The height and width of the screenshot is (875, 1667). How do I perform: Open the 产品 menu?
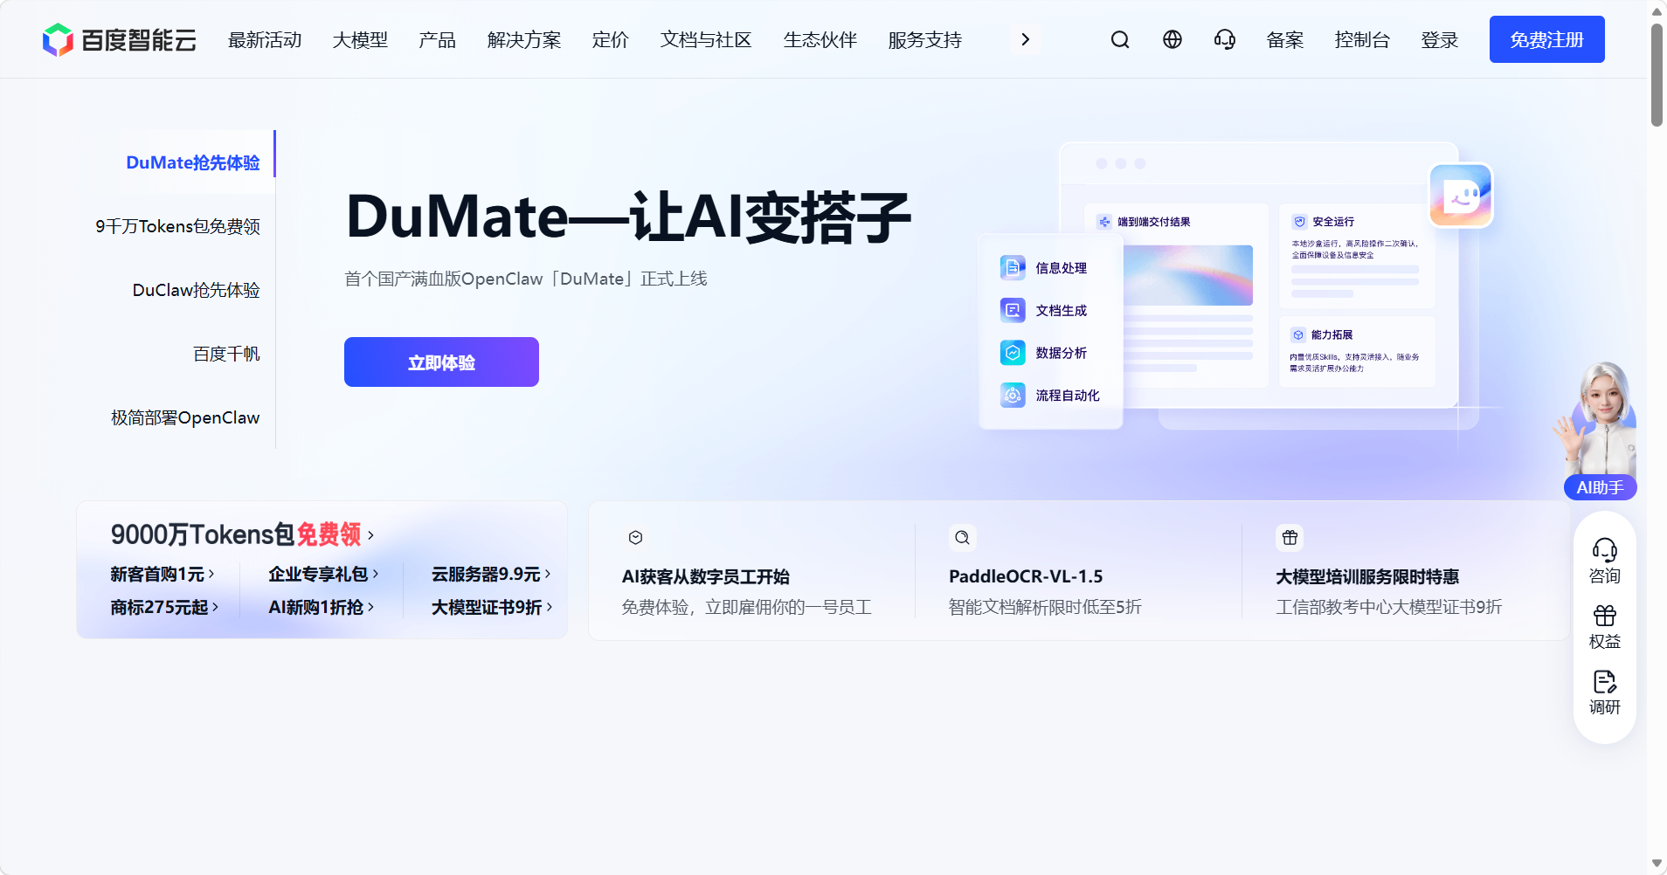tap(437, 40)
